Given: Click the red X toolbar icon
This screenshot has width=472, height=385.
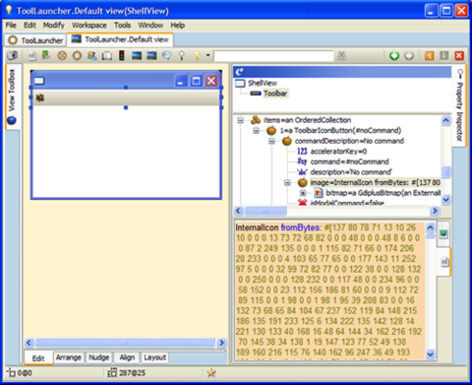Looking at the screenshot, I should 459,56.
